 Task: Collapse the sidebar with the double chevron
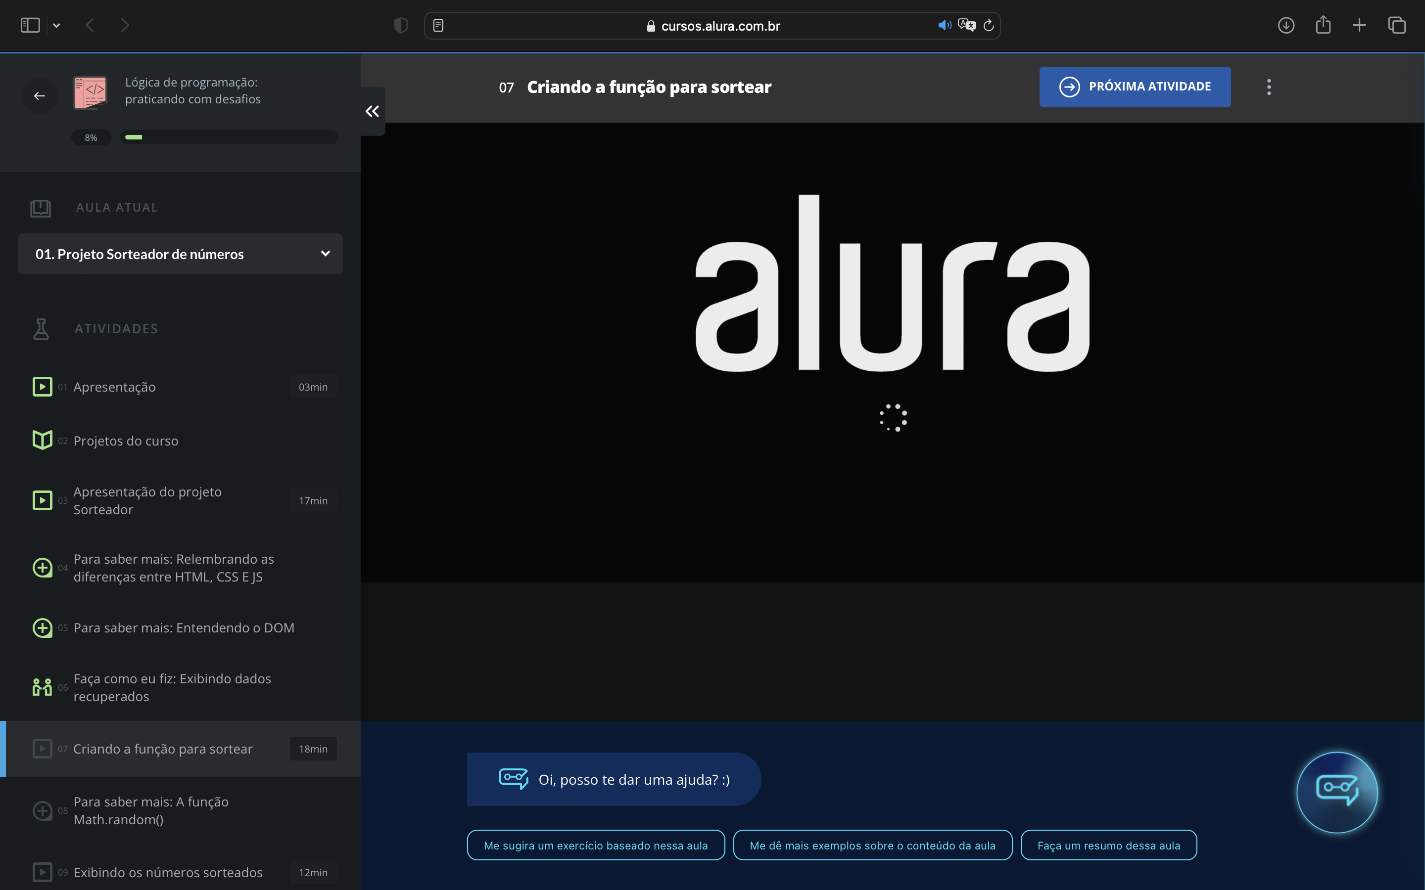pyautogui.click(x=372, y=111)
